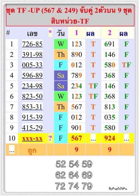
Task: Click the ByPupisitPu watermark text
Action: 118,188
